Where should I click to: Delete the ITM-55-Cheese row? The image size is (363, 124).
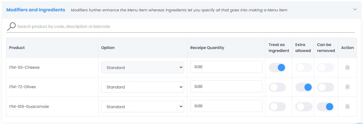pyautogui.click(x=347, y=68)
